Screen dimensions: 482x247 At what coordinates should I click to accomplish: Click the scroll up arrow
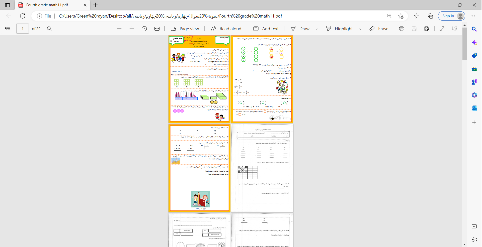464,25
